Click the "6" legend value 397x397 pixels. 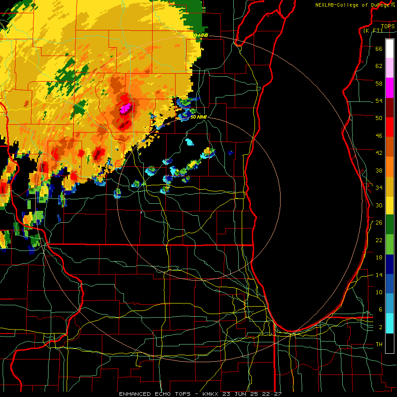coord(381,309)
